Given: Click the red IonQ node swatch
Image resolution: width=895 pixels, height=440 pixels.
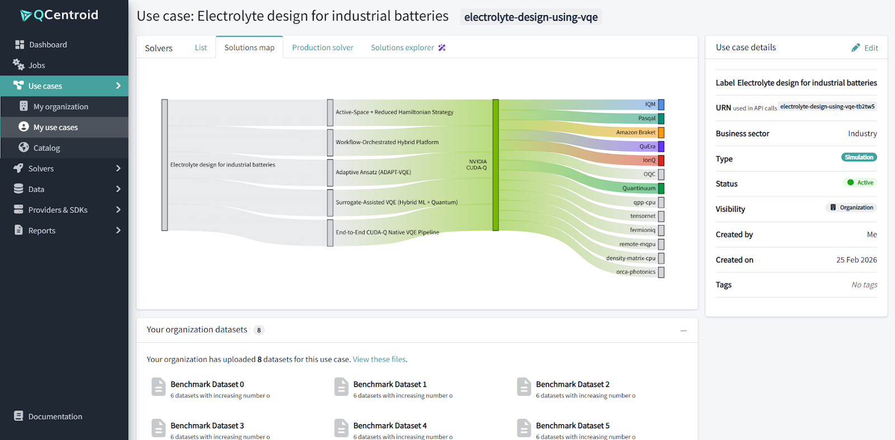Looking at the screenshot, I should coord(661,160).
